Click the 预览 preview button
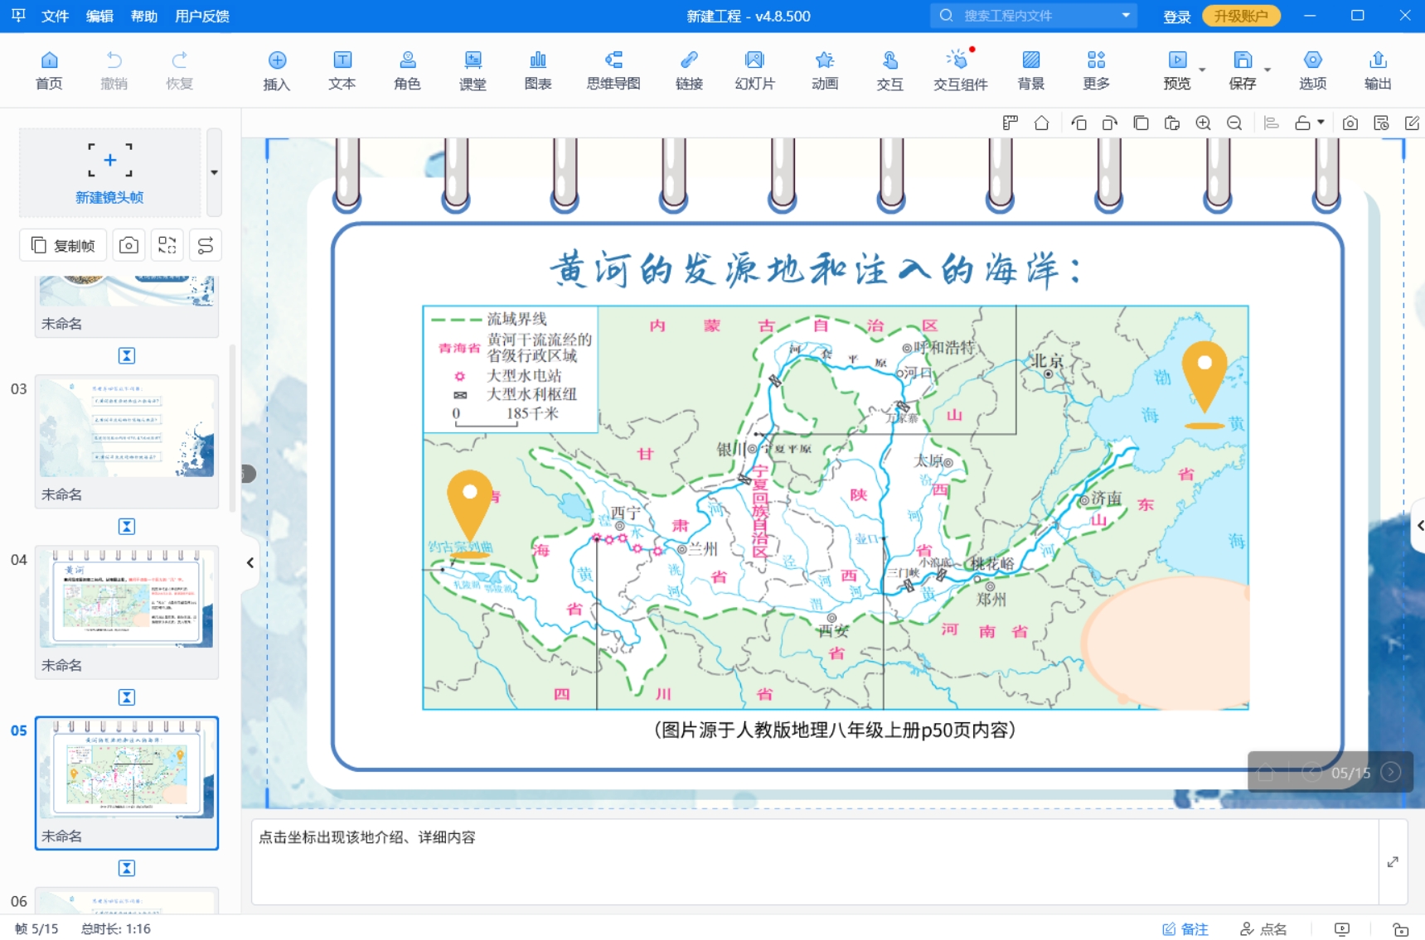The width and height of the screenshot is (1425, 940). tap(1176, 70)
